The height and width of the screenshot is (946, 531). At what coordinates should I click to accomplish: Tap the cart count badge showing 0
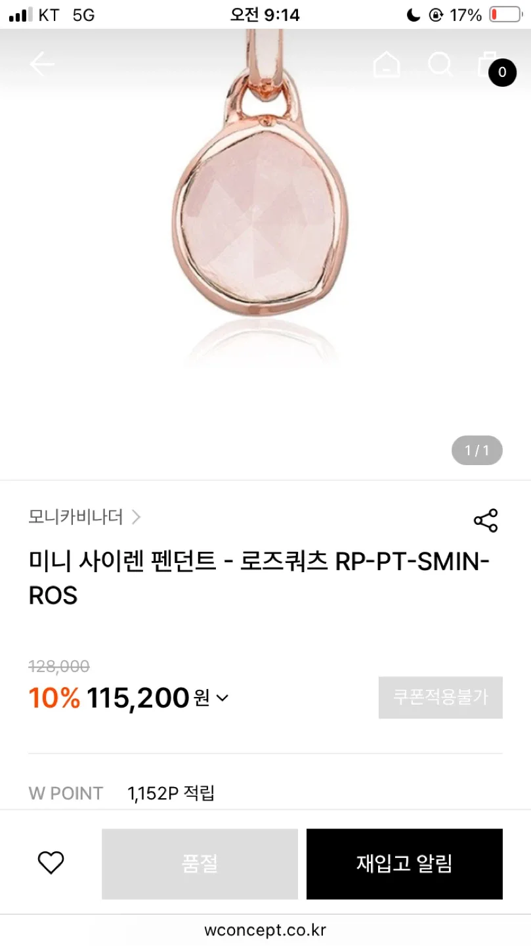point(502,72)
